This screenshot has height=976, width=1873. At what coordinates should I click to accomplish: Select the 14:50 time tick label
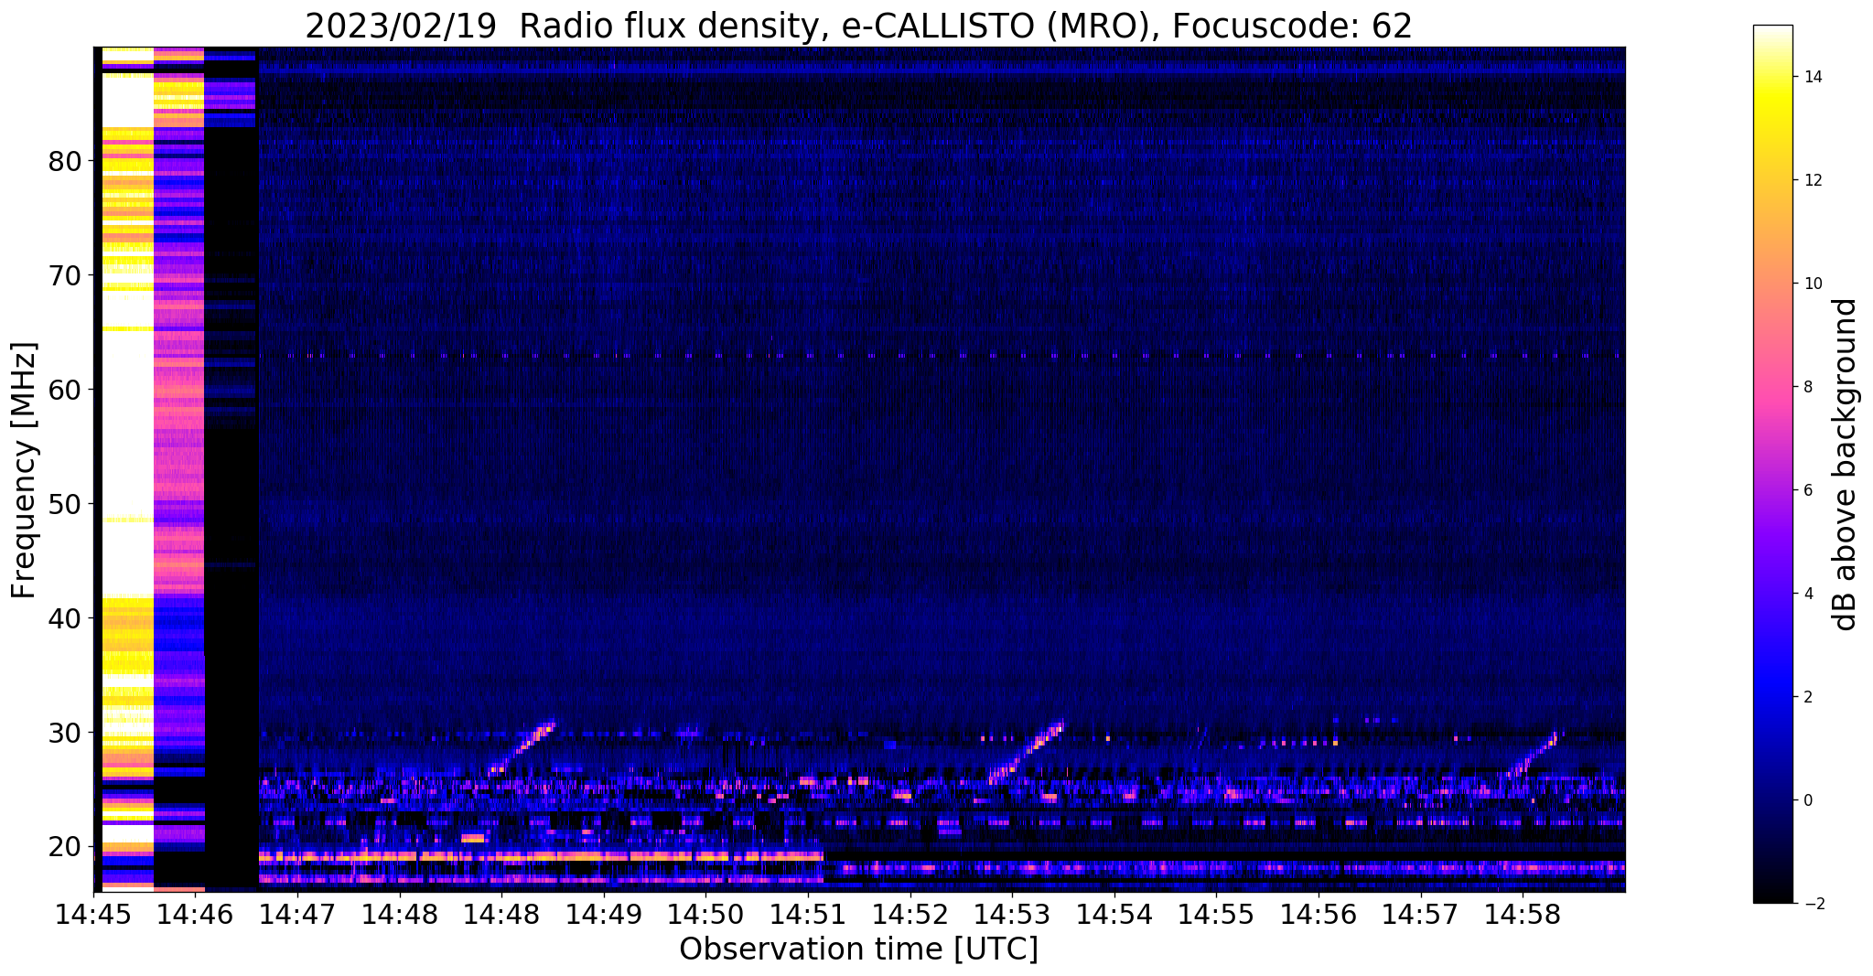click(705, 914)
